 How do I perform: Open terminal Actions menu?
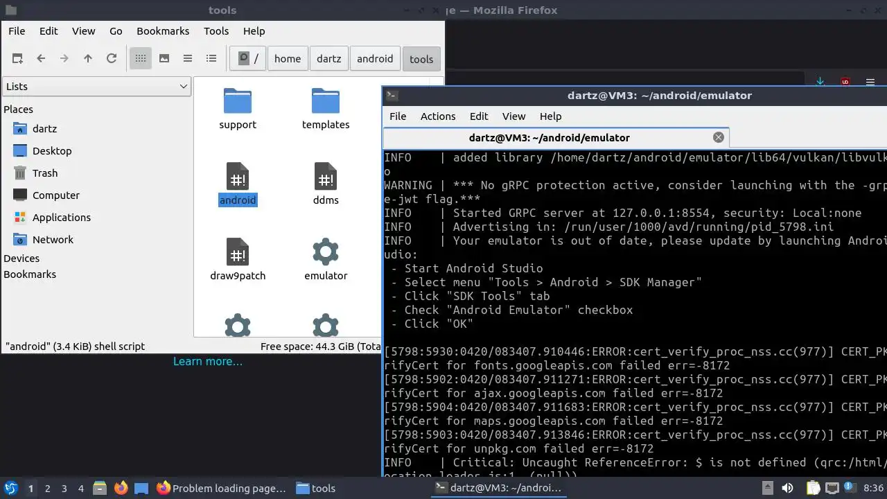pyautogui.click(x=438, y=116)
